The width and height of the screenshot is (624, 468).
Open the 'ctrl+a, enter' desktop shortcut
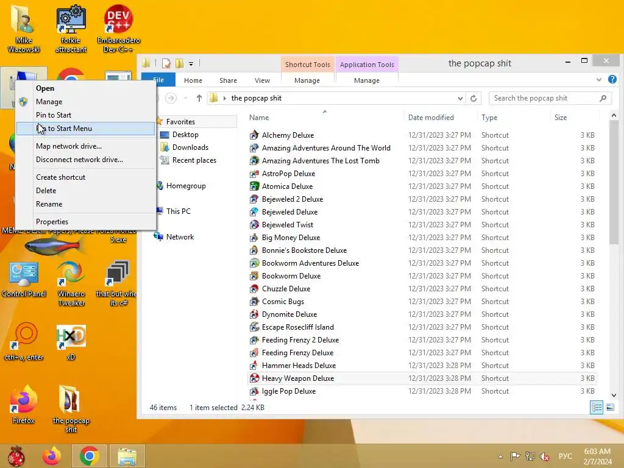point(24,341)
